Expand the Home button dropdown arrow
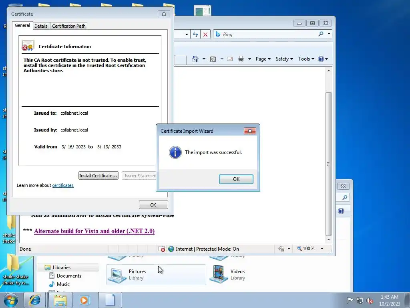Viewport: 410px width, 308px height. pyautogui.click(x=204, y=59)
